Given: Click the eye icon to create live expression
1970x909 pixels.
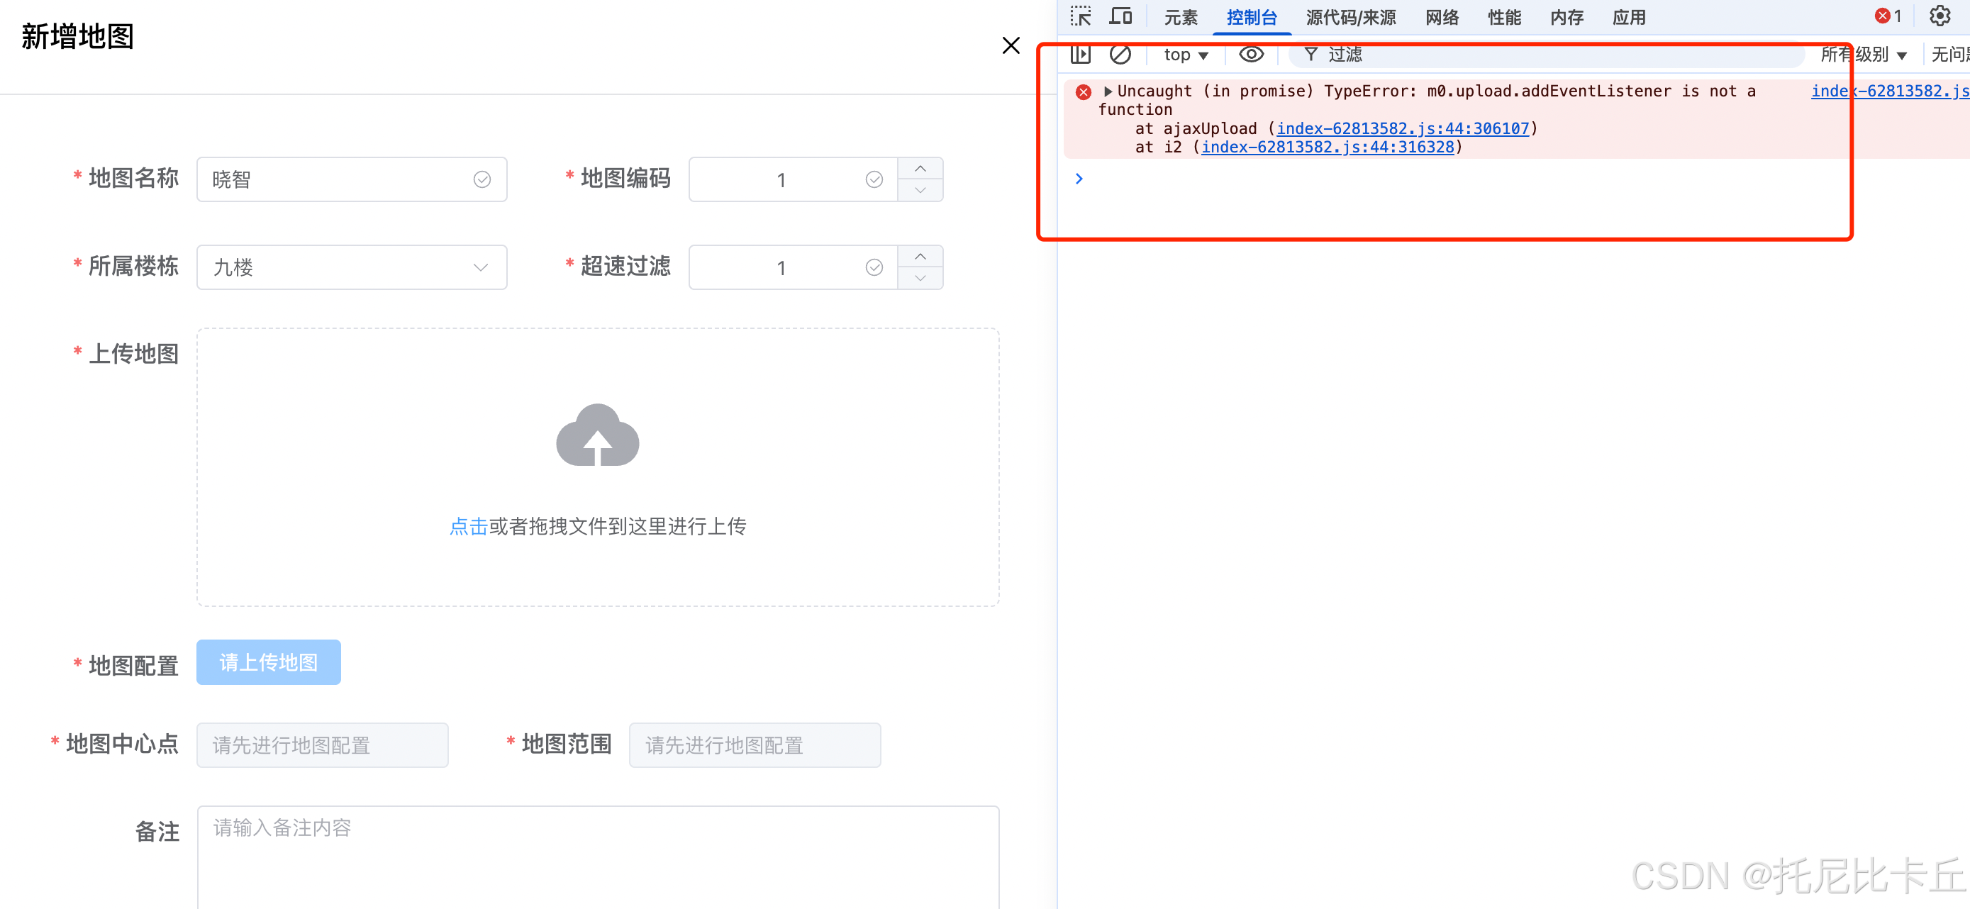Looking at the screenshot, I should [1251, 55].
